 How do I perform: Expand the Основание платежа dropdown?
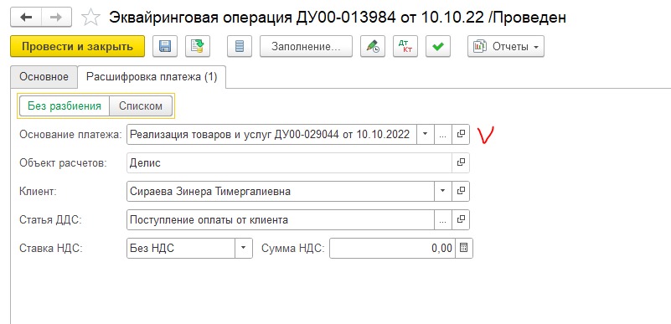(425, 134)
